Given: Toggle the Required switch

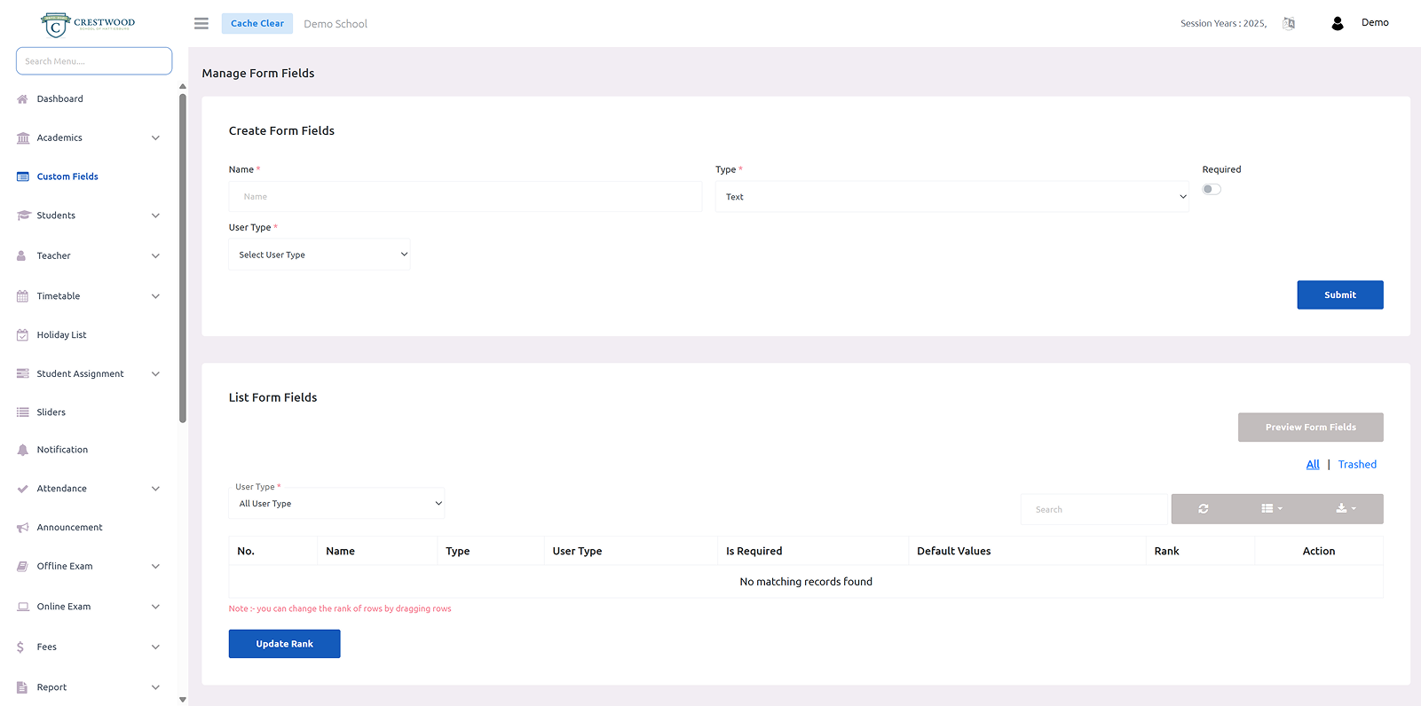Looking at the screenshot, I should 1212,189.
